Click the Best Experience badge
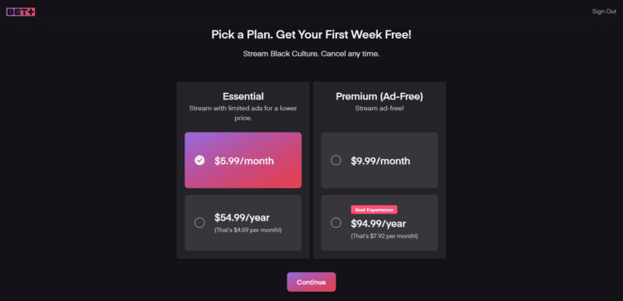623x301 pixels. [x=374, y=210]
